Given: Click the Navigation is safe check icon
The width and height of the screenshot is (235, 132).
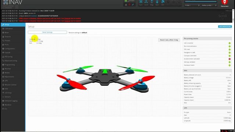Looking at the screenshot, I should coord(229,53).
